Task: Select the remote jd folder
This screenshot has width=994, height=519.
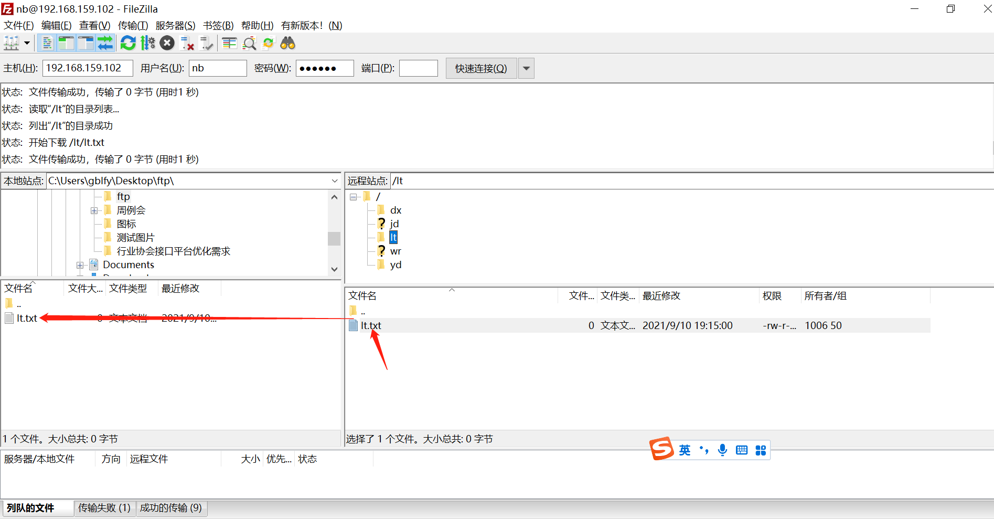Action: [x=394, y=224]
